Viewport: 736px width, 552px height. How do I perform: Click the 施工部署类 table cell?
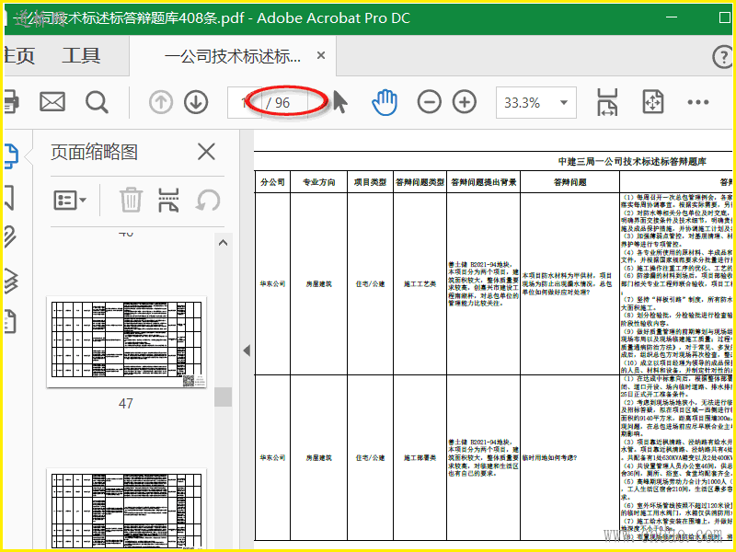420,457
